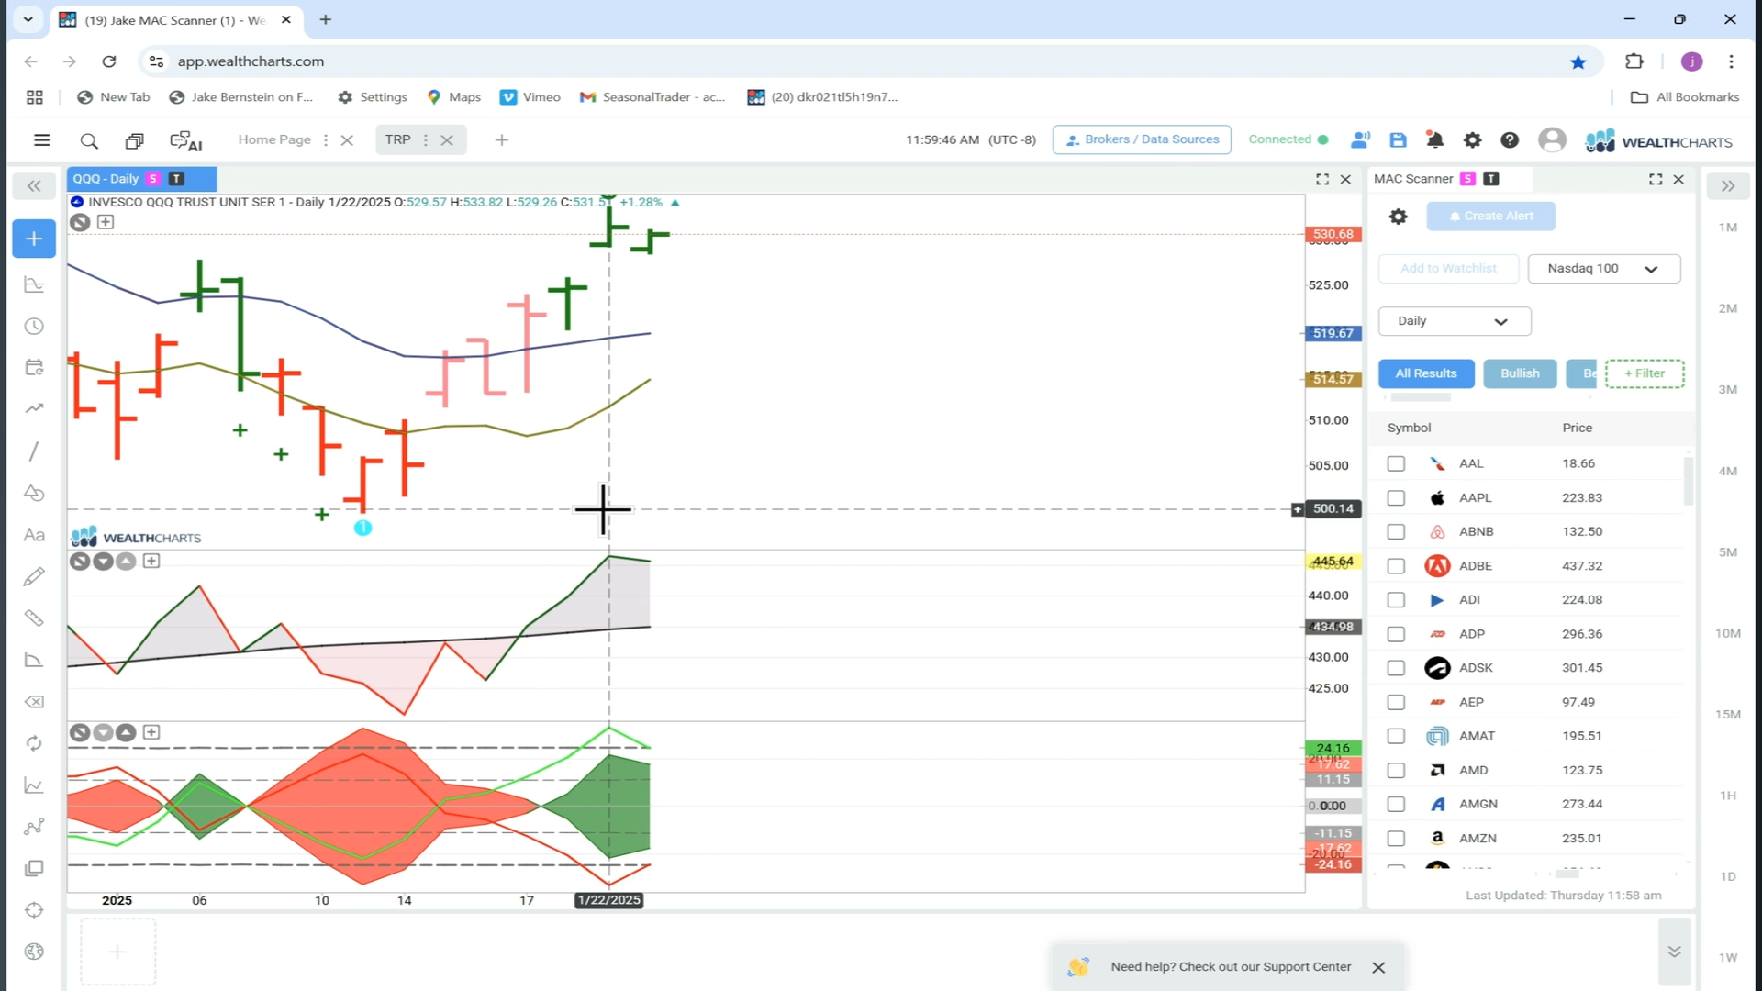Click the community users icon
The height and width of the screenshot is (991, 1762).
[x=1360, y=140]
